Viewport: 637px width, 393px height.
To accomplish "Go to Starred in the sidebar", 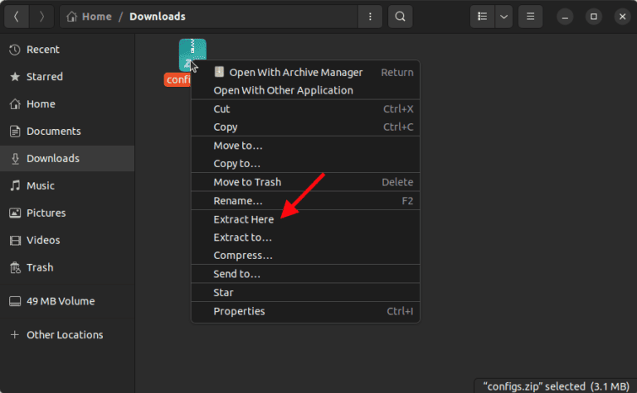I will coord(44,77).
